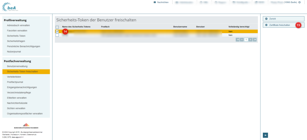307x140 pixels.
Task: Sort by the Postfach column header
Action: pos(106,26)
